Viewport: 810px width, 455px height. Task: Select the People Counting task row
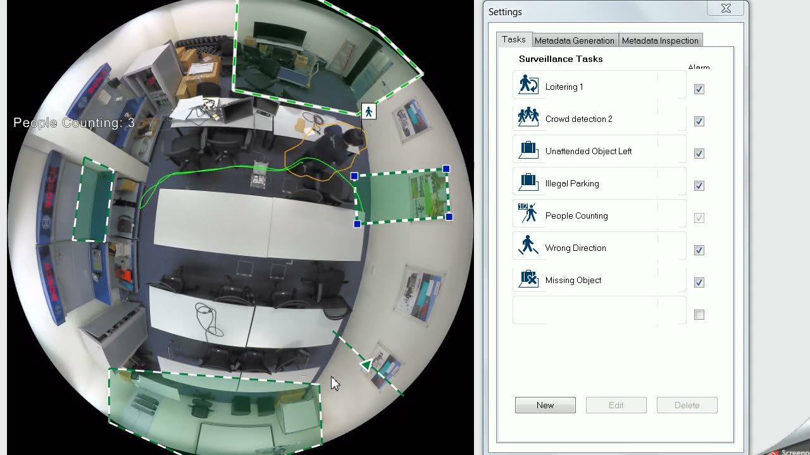coord(599,214)
